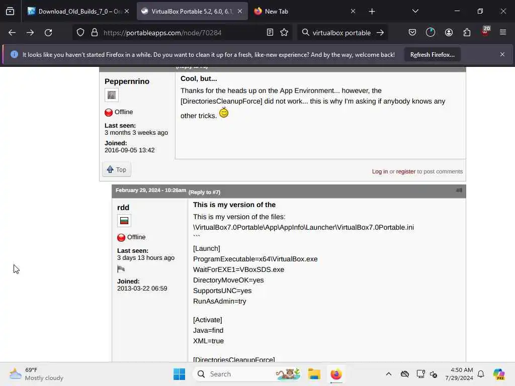Open Peppernrino user profile name
The image size is (515, 386).
[127, 81]
